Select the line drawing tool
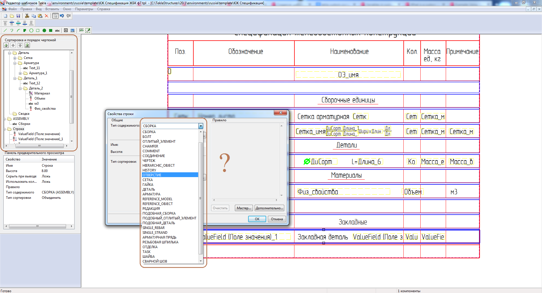 pyautogui.click(x=5, y=30)
